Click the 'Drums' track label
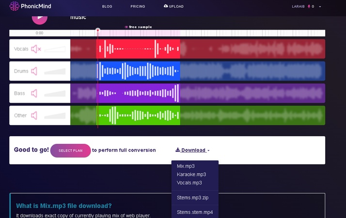The image size is (346, 218). coord(21,71)
